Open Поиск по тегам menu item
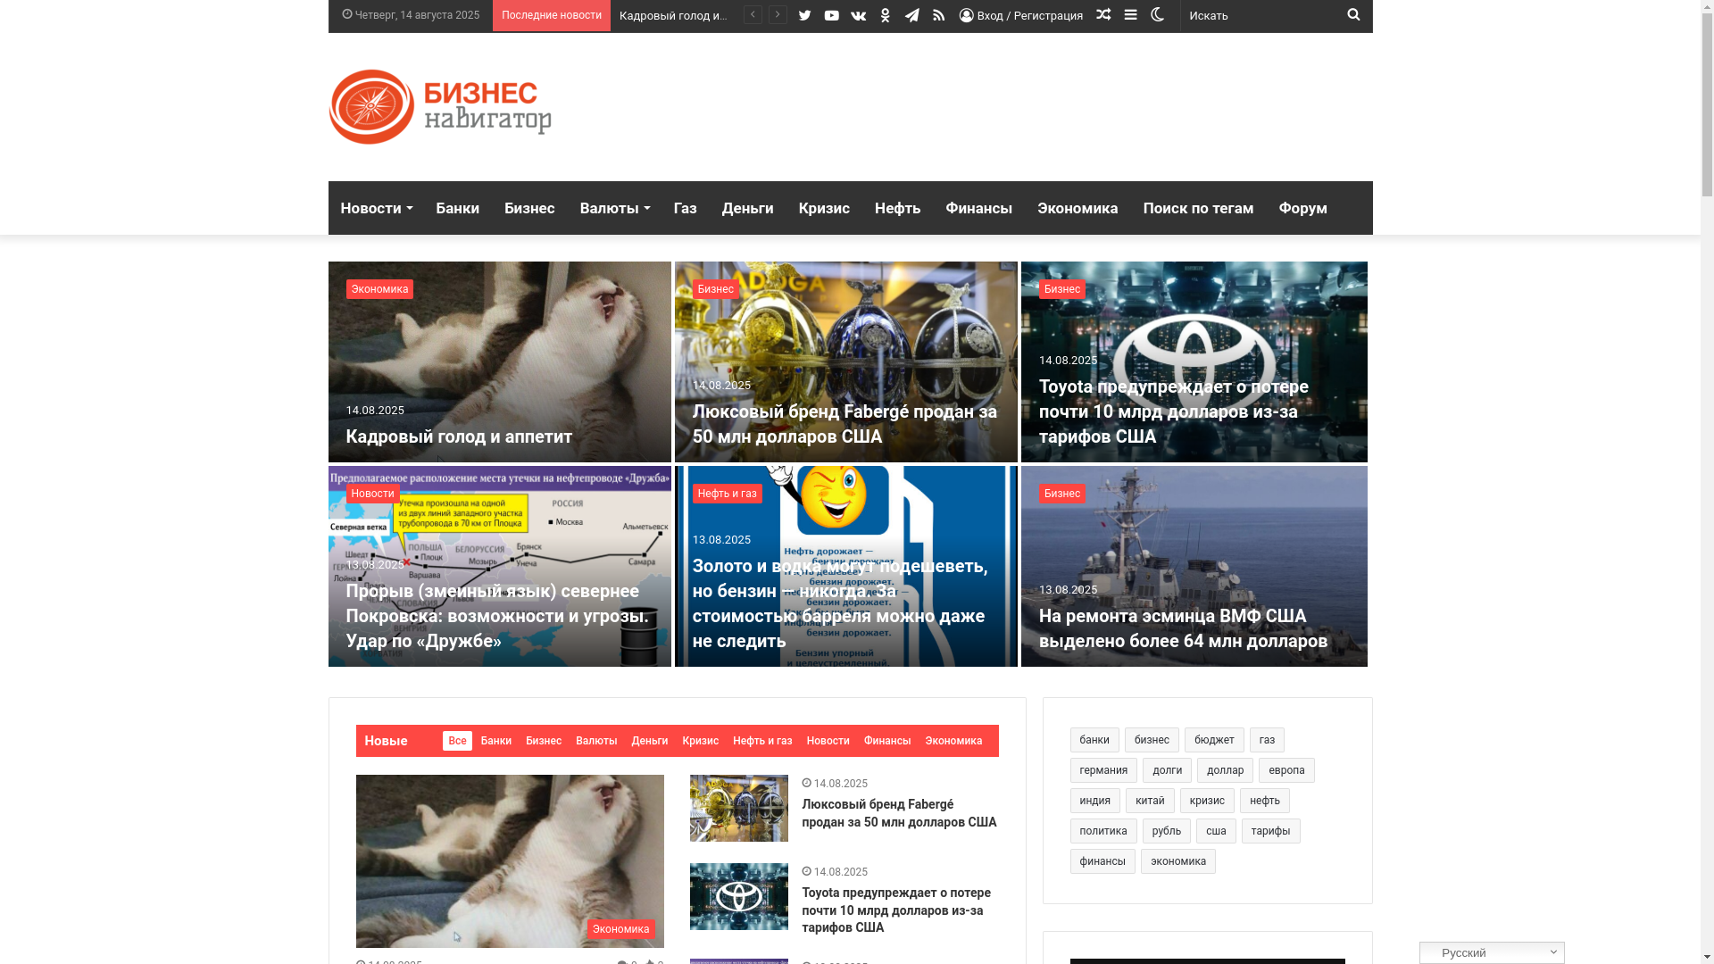1714x964 pixels. (1198, 208)
